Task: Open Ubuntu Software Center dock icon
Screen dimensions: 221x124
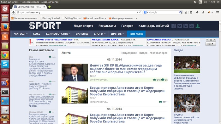Action: coord(5,37)
